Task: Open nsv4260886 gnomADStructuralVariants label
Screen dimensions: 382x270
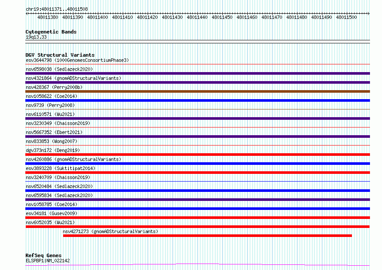Action: 73,159
